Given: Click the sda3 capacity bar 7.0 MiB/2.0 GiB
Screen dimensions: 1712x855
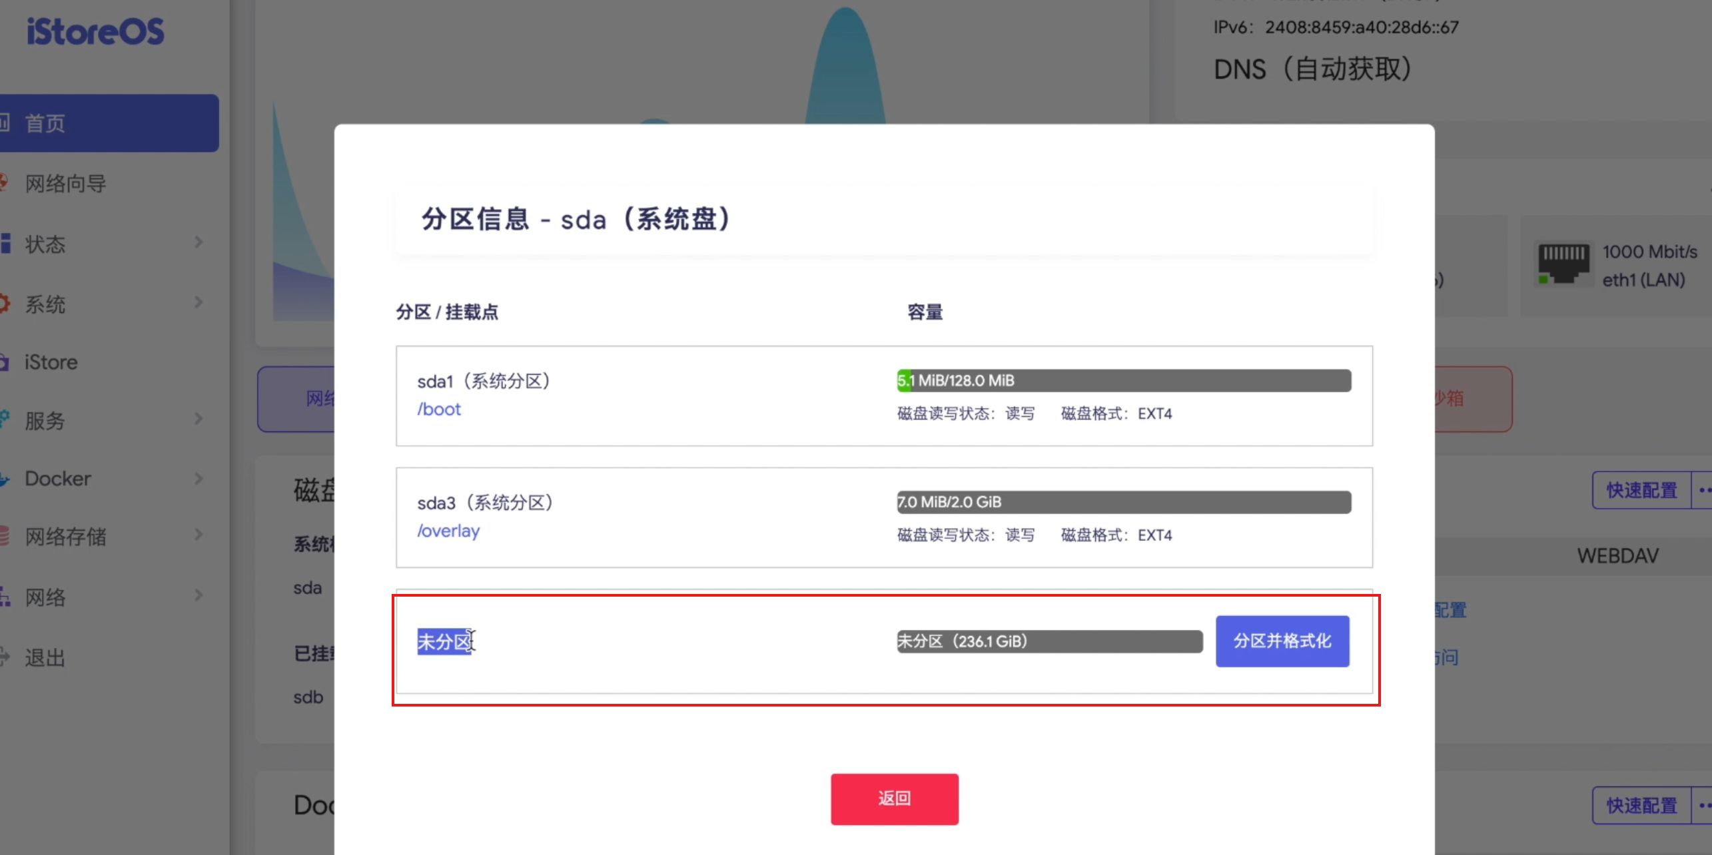Looking at the screenshot, I should coord(1124,502).
